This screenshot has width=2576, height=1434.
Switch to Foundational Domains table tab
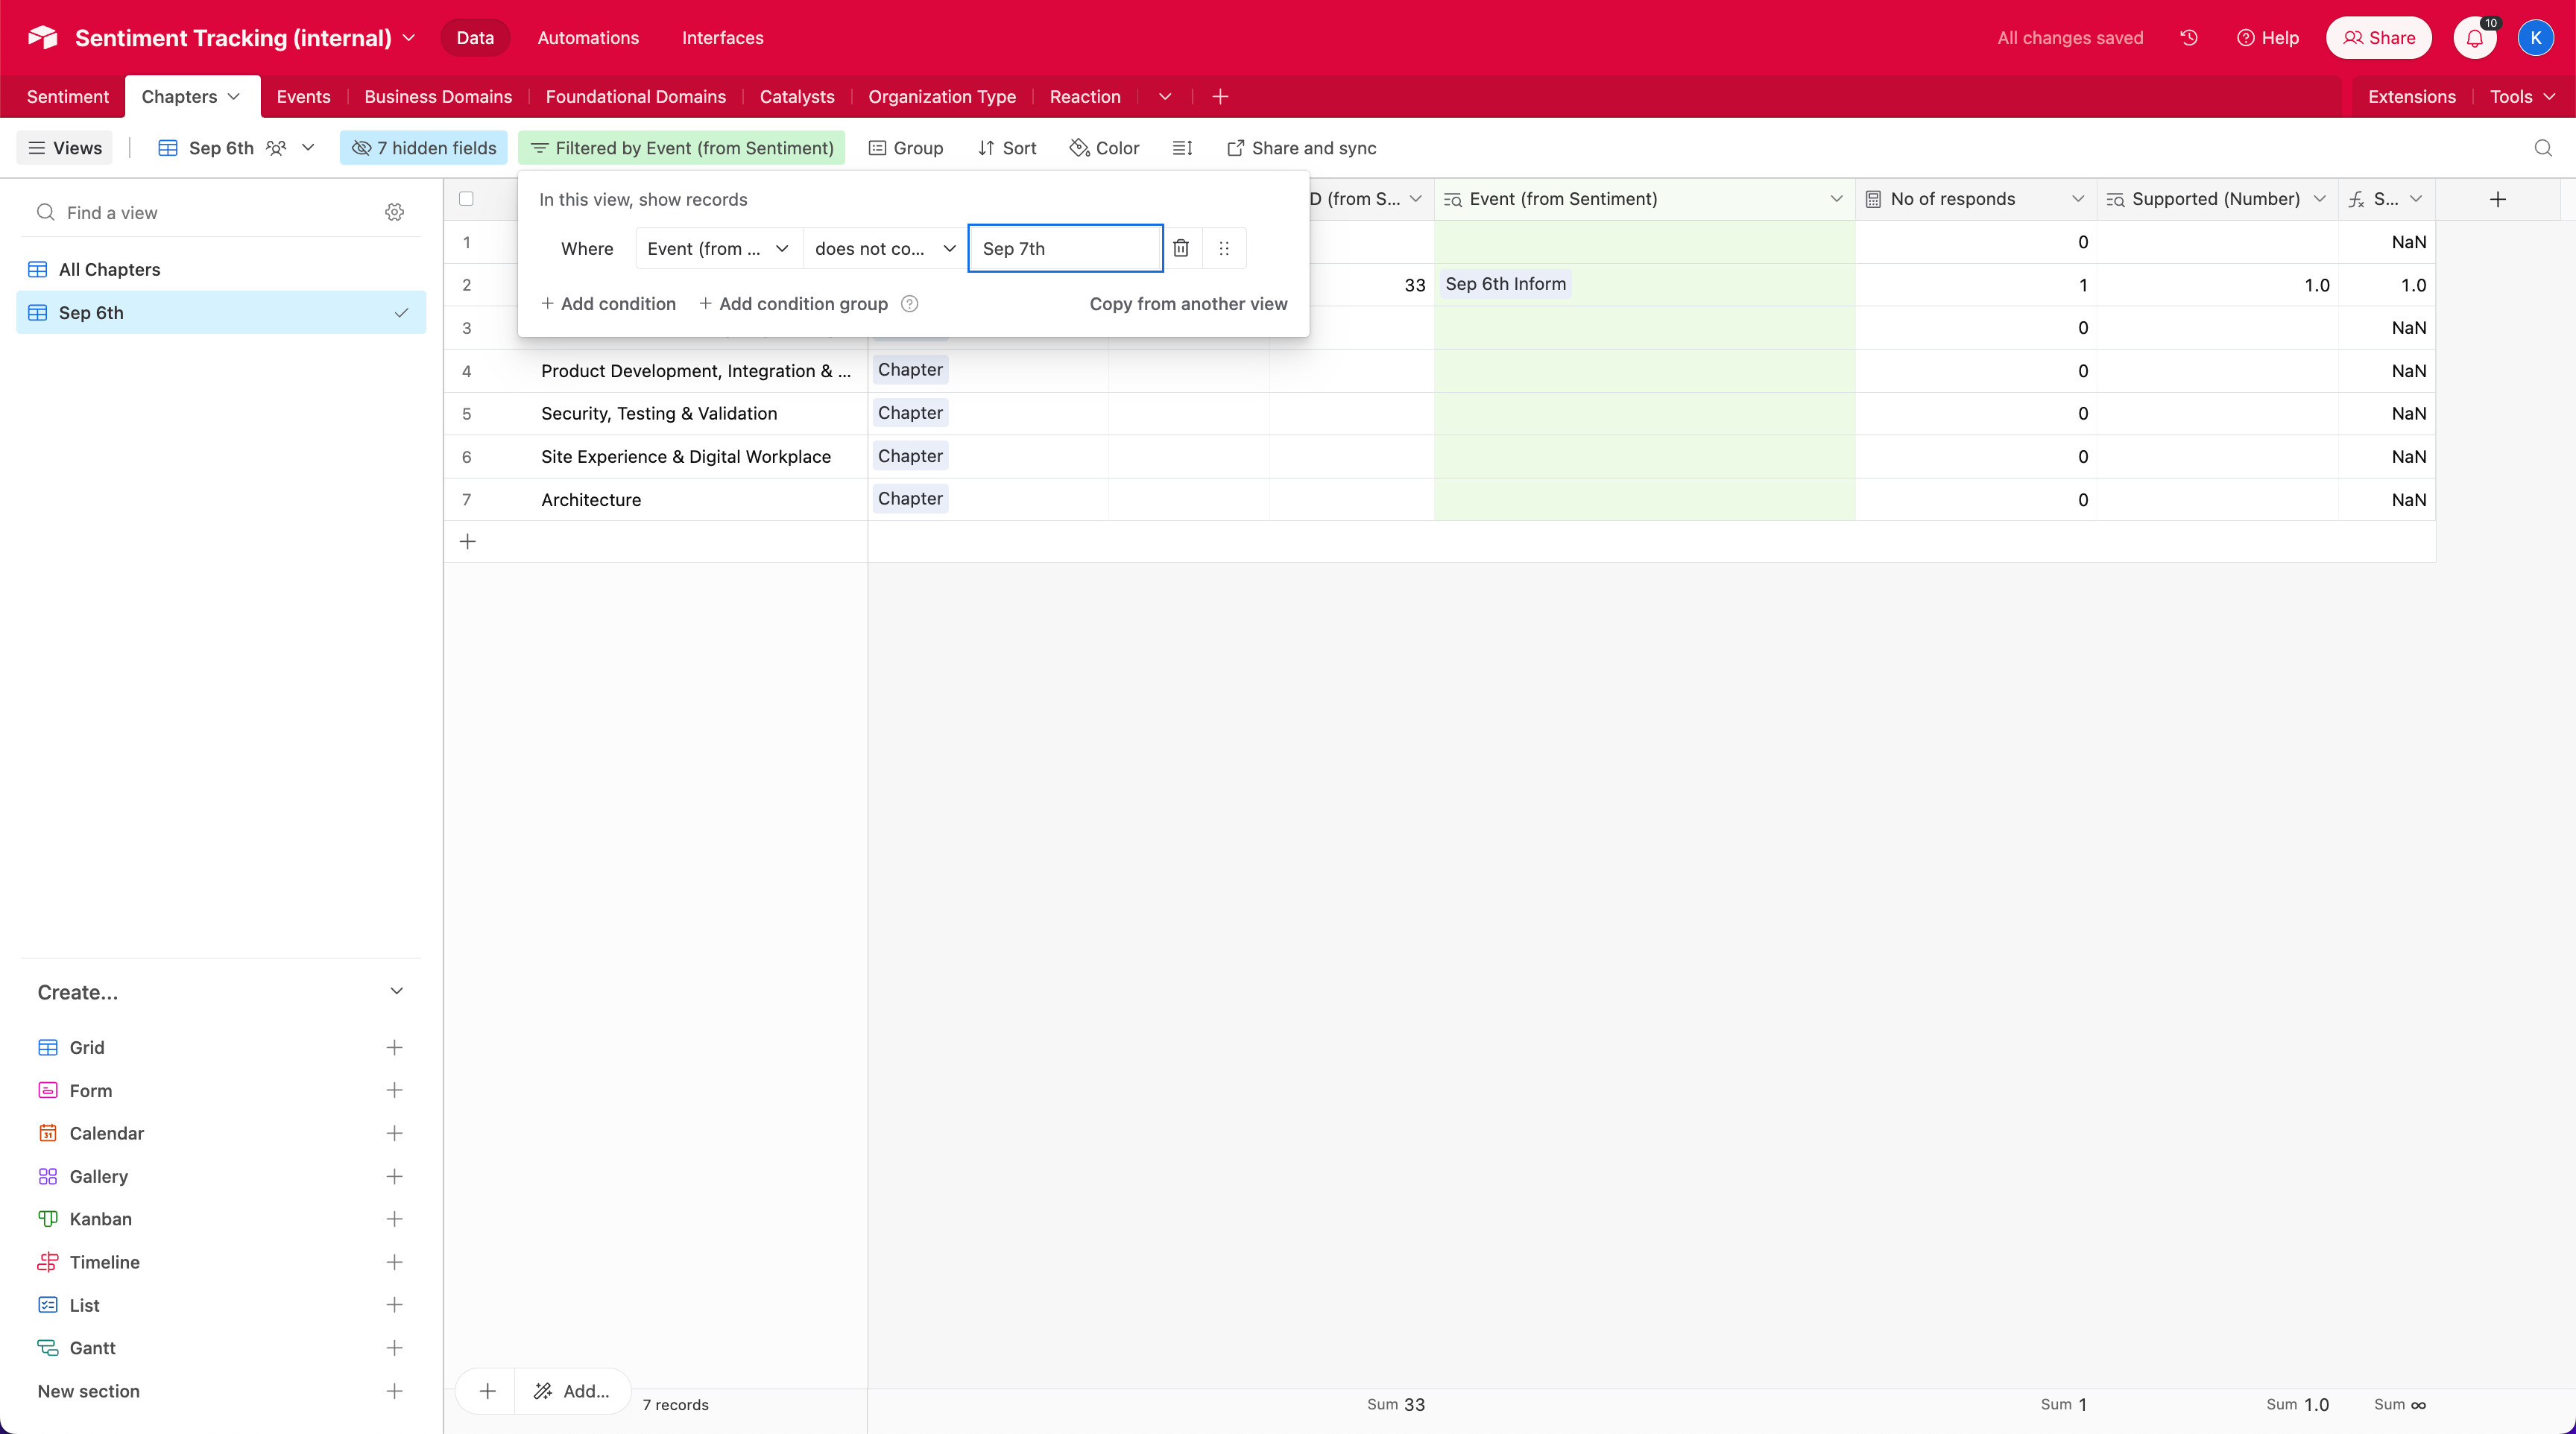636,97
